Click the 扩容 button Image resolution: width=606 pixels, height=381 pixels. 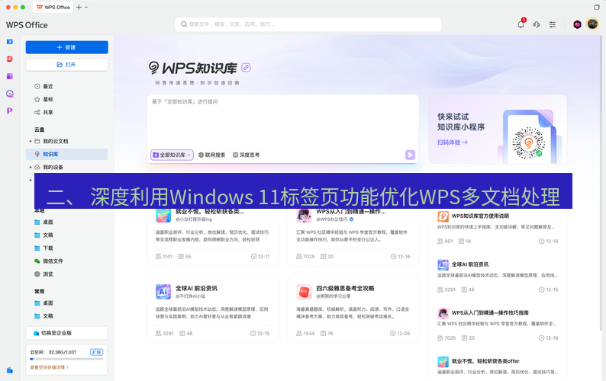pyautogui.click(x=96, y=352)
